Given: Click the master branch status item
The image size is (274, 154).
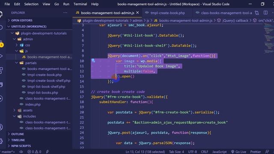Looking at the screenshot, I should click(x=8, y=152).
